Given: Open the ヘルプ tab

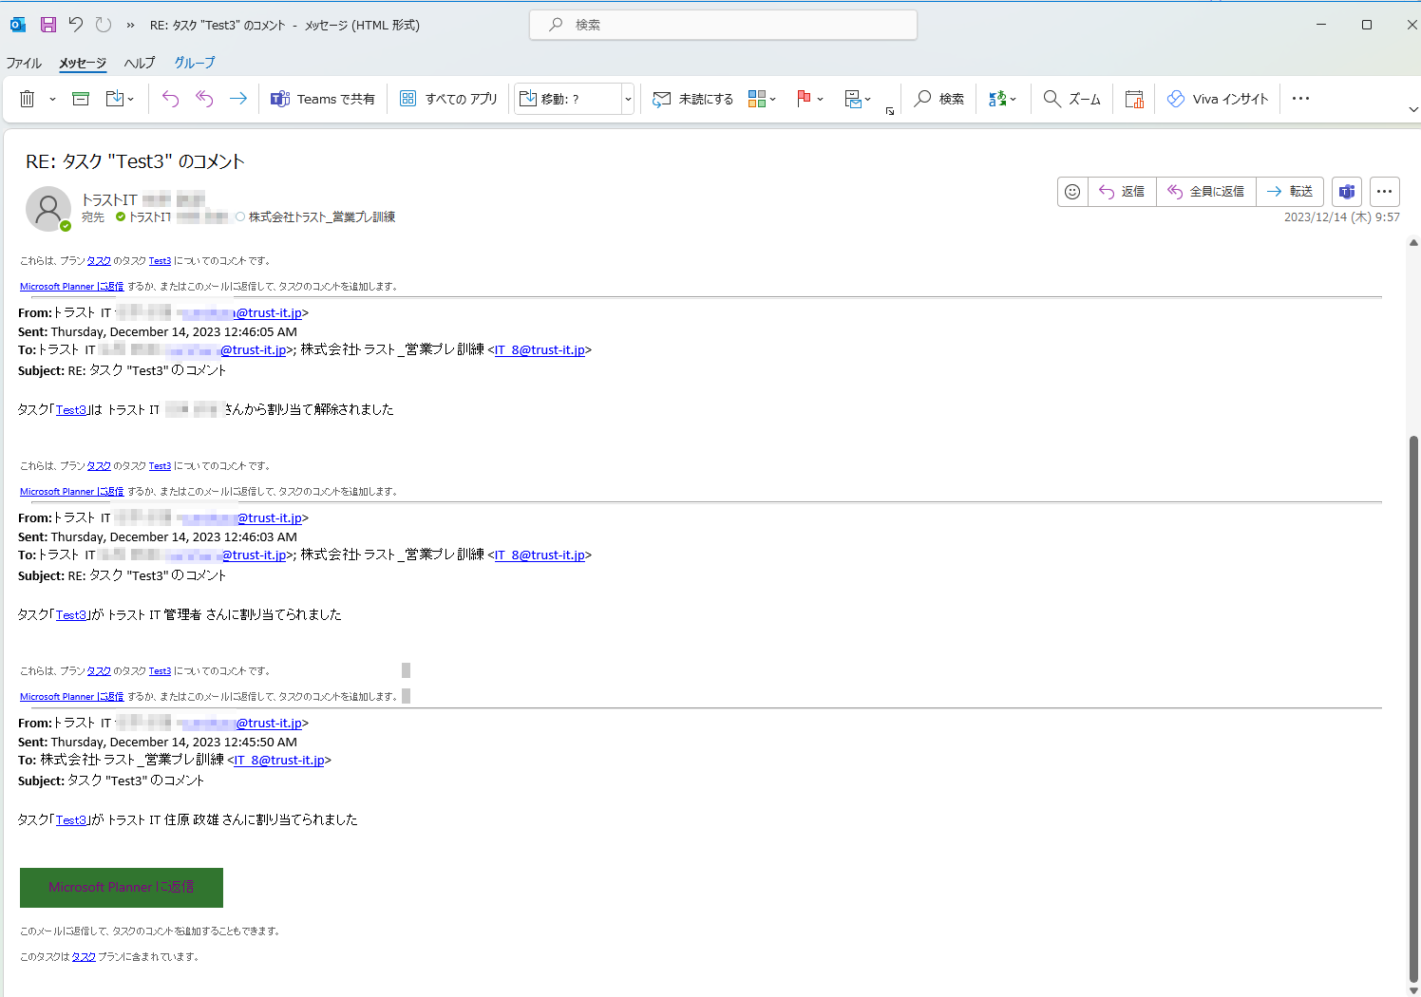Looking at the screenshot, I should pyautogui.click(x=140, y=63).
